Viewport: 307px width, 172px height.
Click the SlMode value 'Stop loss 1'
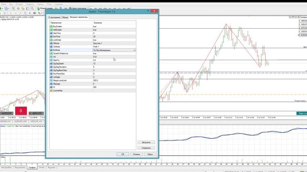(x=98, y=43)
